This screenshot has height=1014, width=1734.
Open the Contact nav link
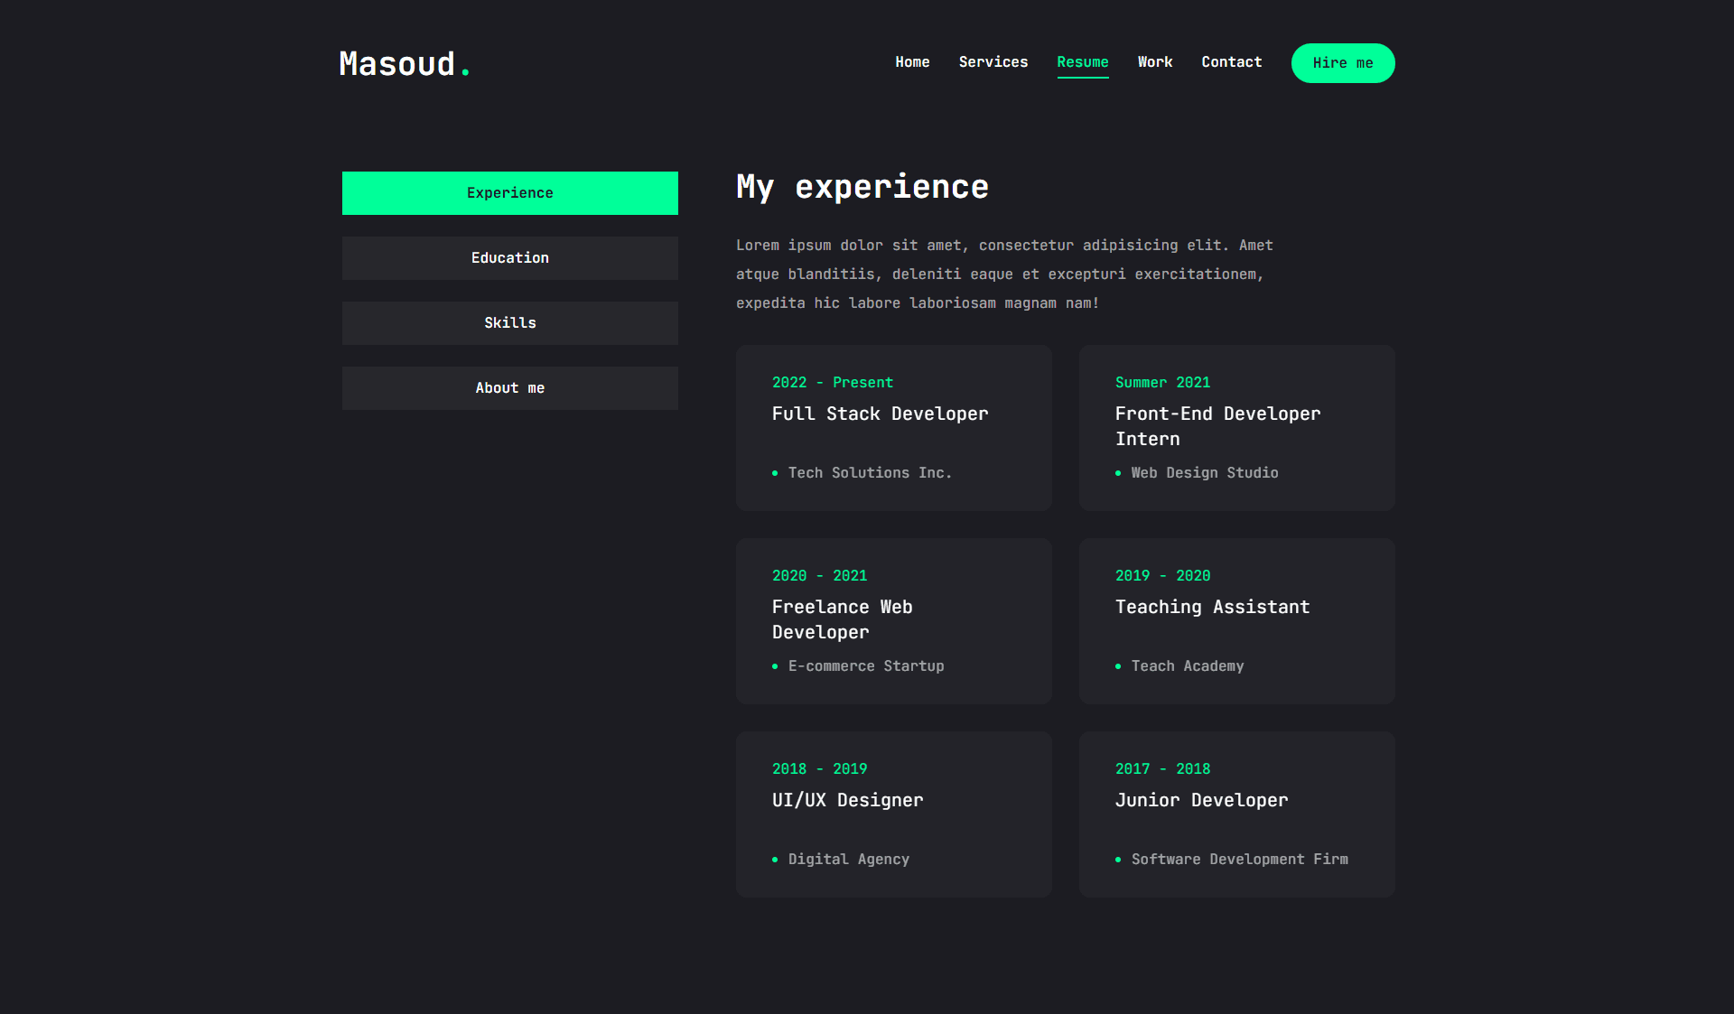pos(1232,62)
